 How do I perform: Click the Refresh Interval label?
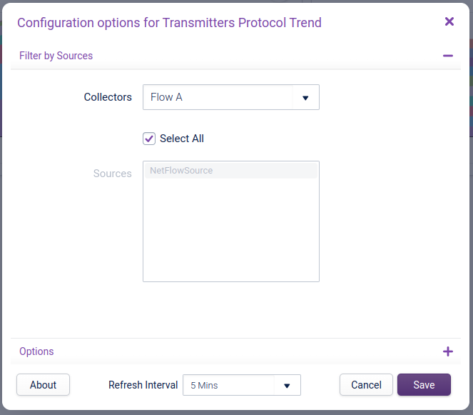(x=143, y=385)
